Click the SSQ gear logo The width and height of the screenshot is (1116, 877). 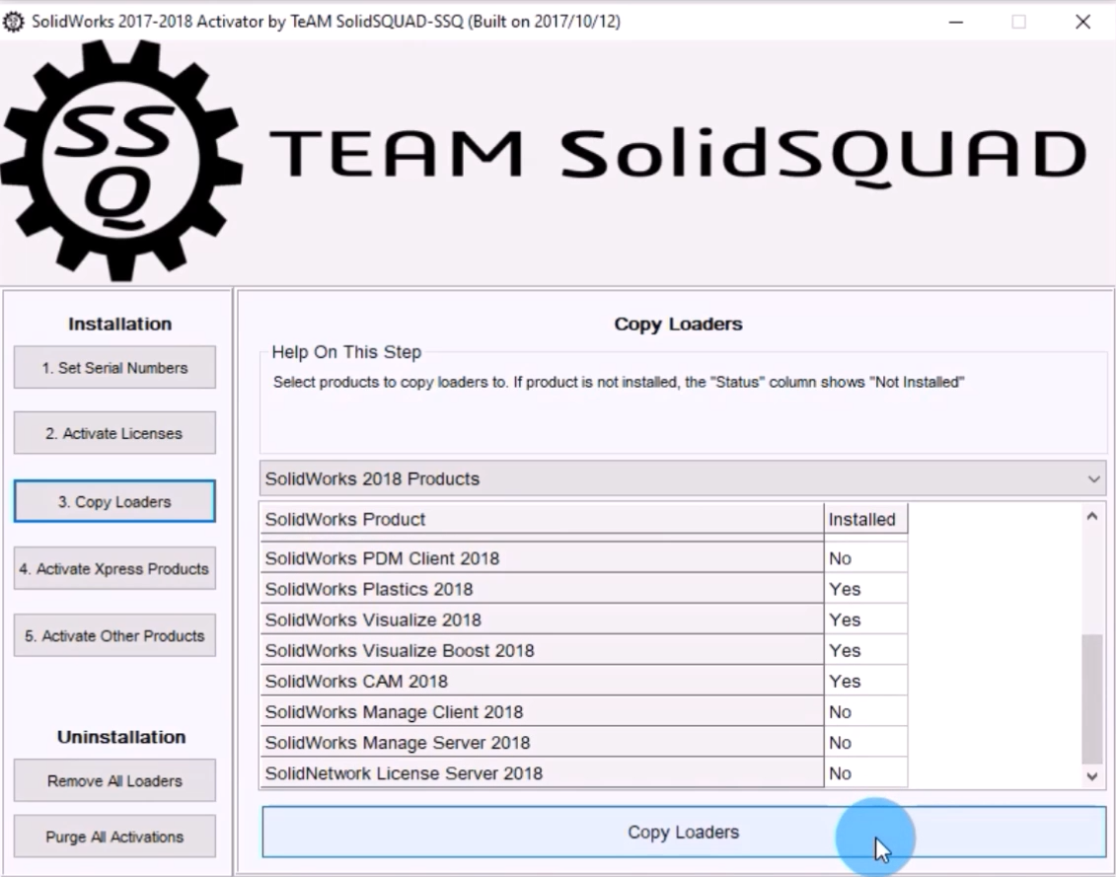coord(120,161)
